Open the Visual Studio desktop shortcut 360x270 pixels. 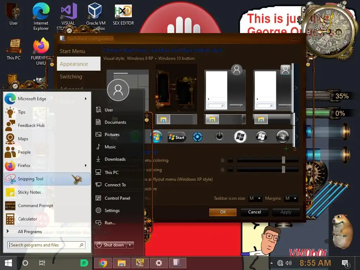68,17
